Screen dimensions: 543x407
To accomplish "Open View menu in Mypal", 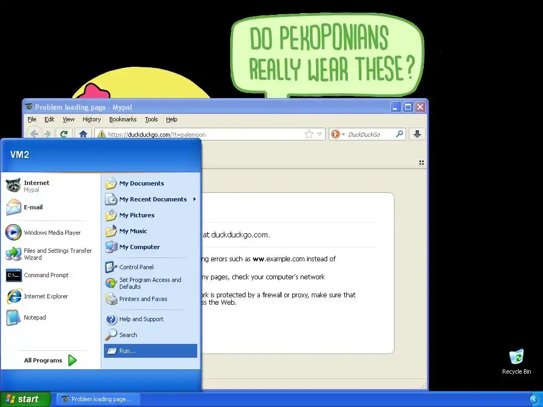I will coord(68,119).
